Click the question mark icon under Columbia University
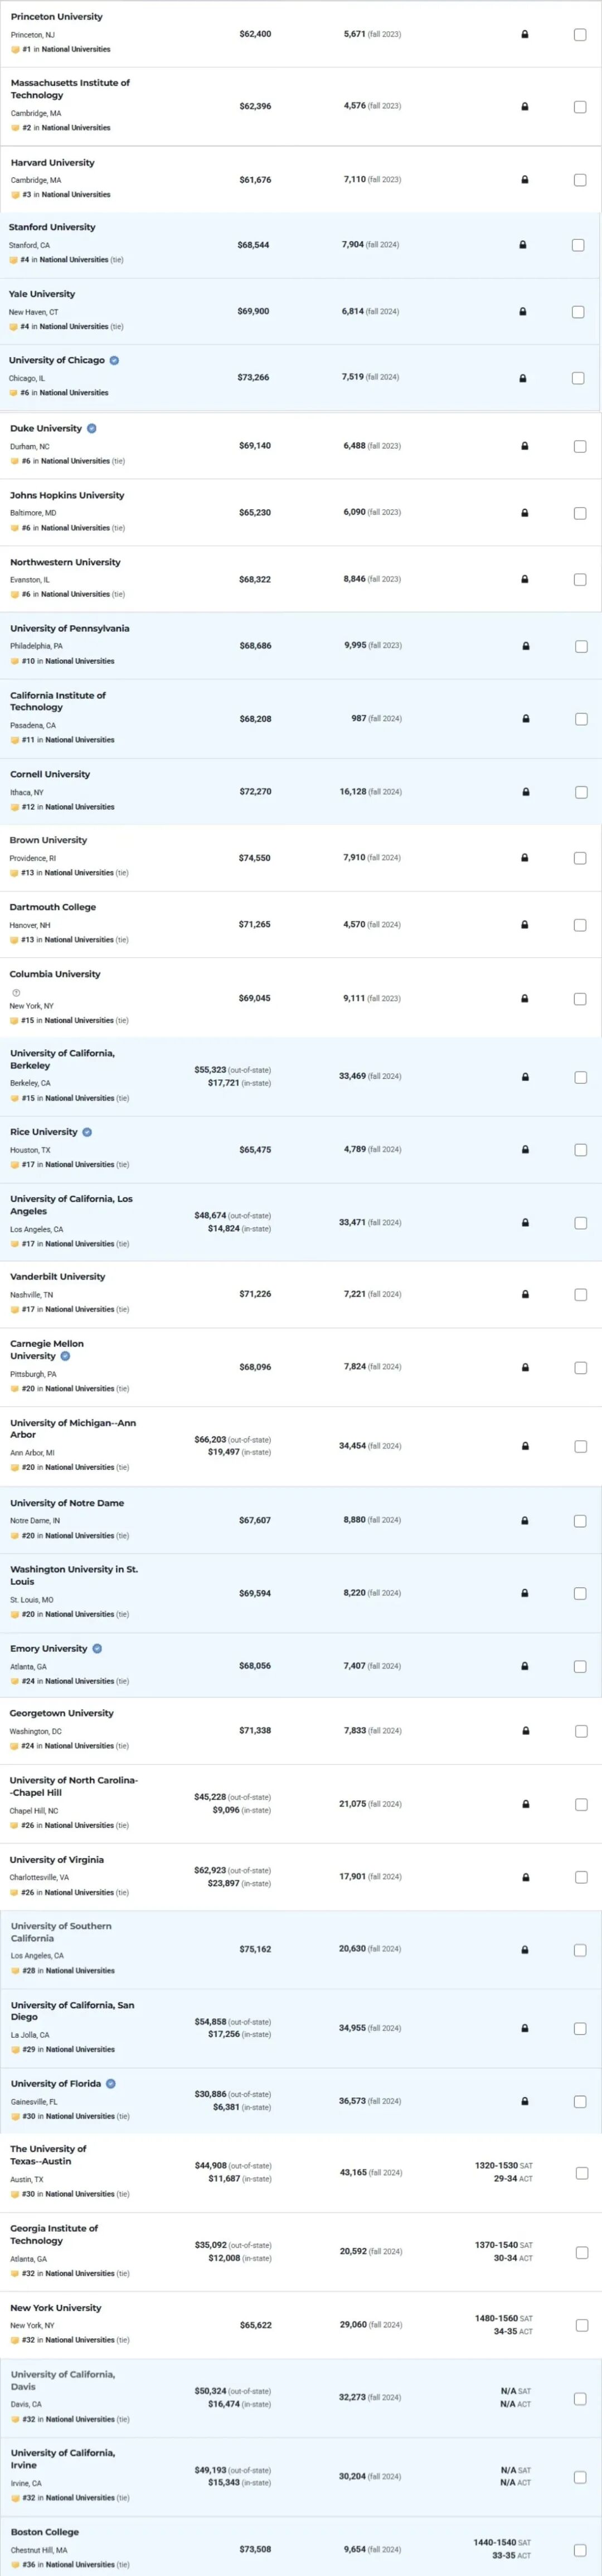 tap(16, 993)
